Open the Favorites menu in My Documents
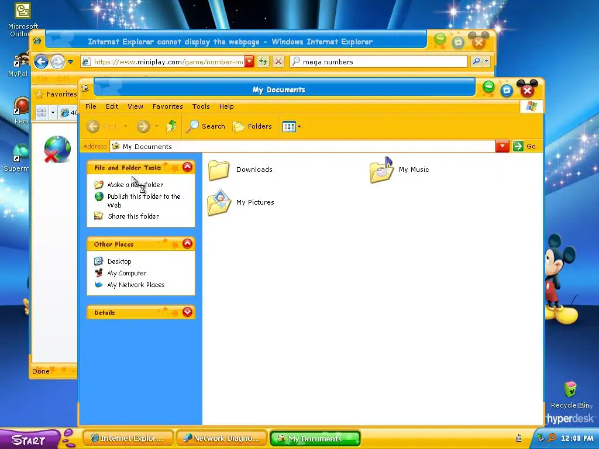Screen dimensions: 599x449 click(168, 106)
